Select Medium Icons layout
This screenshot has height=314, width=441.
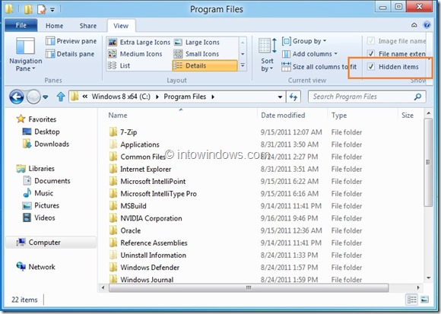[135, 54]
